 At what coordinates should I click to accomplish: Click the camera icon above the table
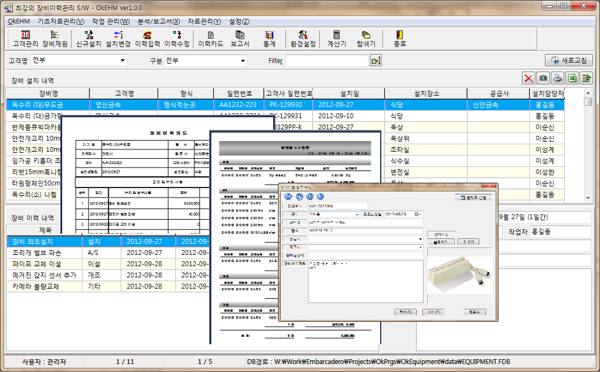point(543,79)
